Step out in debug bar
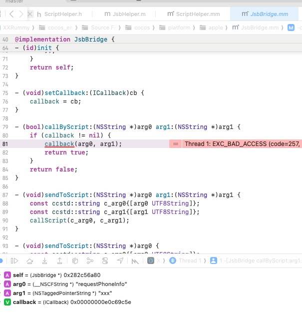Image resolution: width=302 pixels, height=322 pixels. coord(59,261)
